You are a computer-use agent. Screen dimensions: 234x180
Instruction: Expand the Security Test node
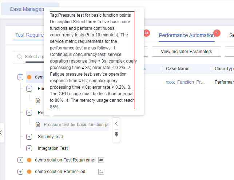click(x=29, y=137)
